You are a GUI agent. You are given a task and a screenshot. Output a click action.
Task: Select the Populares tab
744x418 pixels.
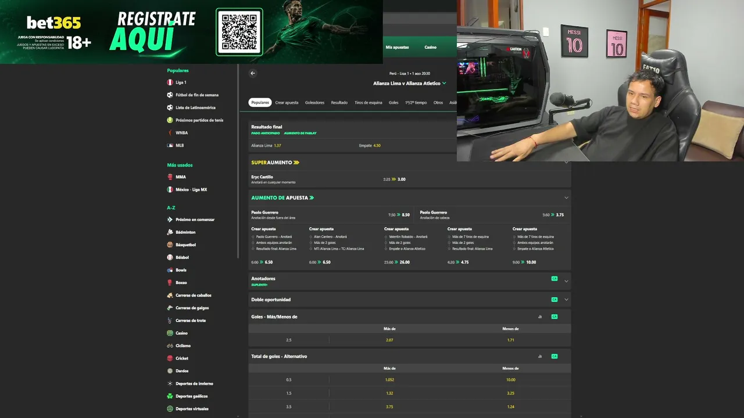[260, 103]
